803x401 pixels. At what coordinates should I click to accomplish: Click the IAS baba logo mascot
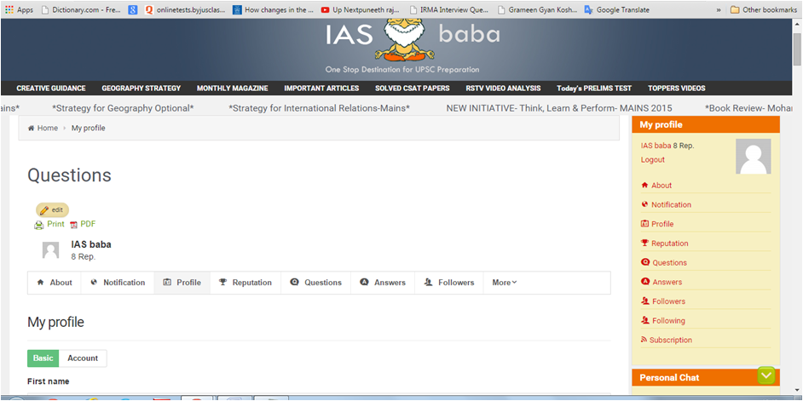[x=404, y=39]
